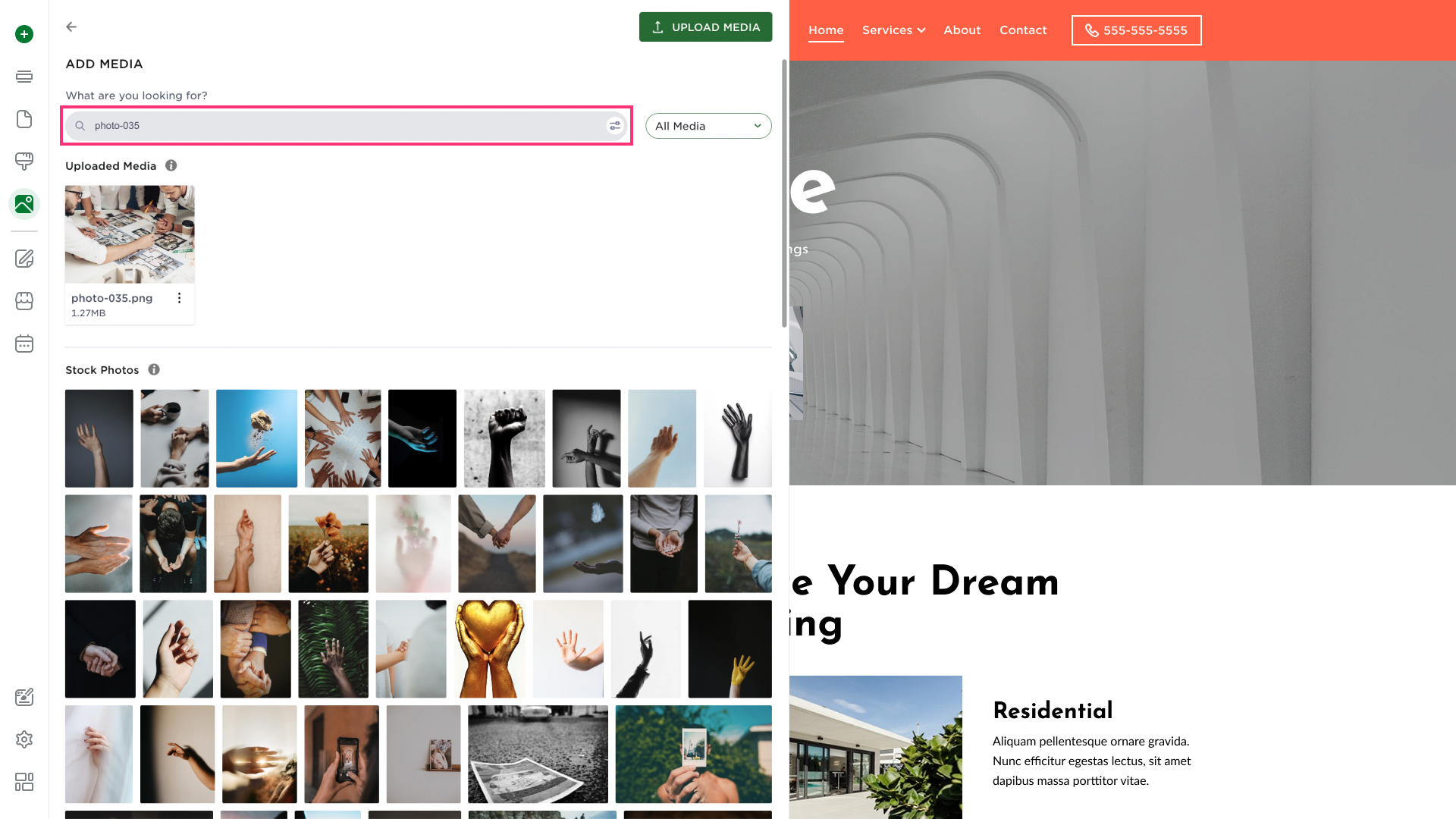Select the About menu item
The height and width of the screenshot is (819, 1456).
[x=962, y=30]
